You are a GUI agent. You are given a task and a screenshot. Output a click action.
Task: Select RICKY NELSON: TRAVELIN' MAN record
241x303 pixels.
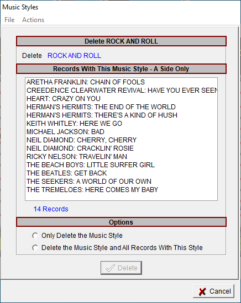pyautogui.click(x=121, y=157)
